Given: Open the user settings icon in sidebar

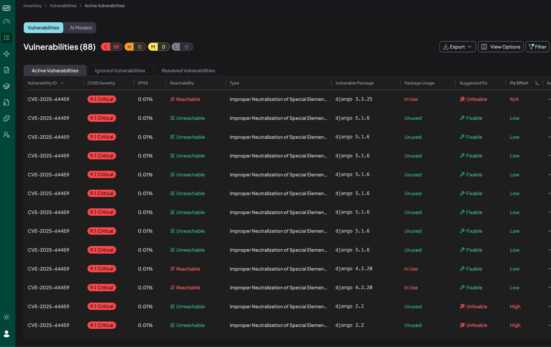Looking at the screenshot, I should [6, 134].
